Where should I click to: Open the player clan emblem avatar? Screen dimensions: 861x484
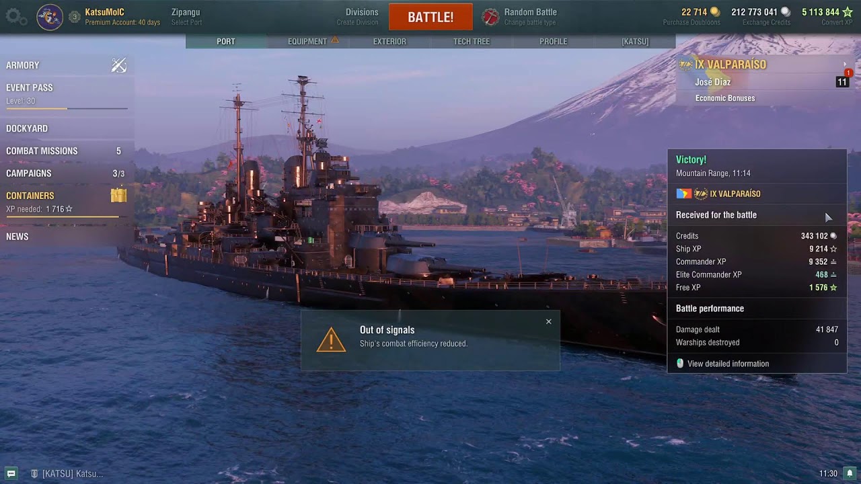[50, 17]
